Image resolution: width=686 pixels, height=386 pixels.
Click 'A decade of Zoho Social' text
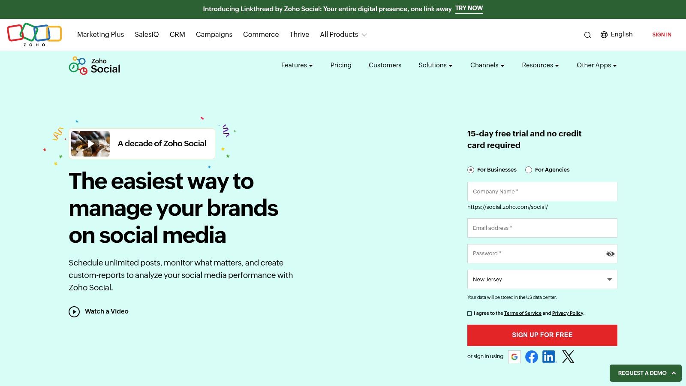point(162,144)
